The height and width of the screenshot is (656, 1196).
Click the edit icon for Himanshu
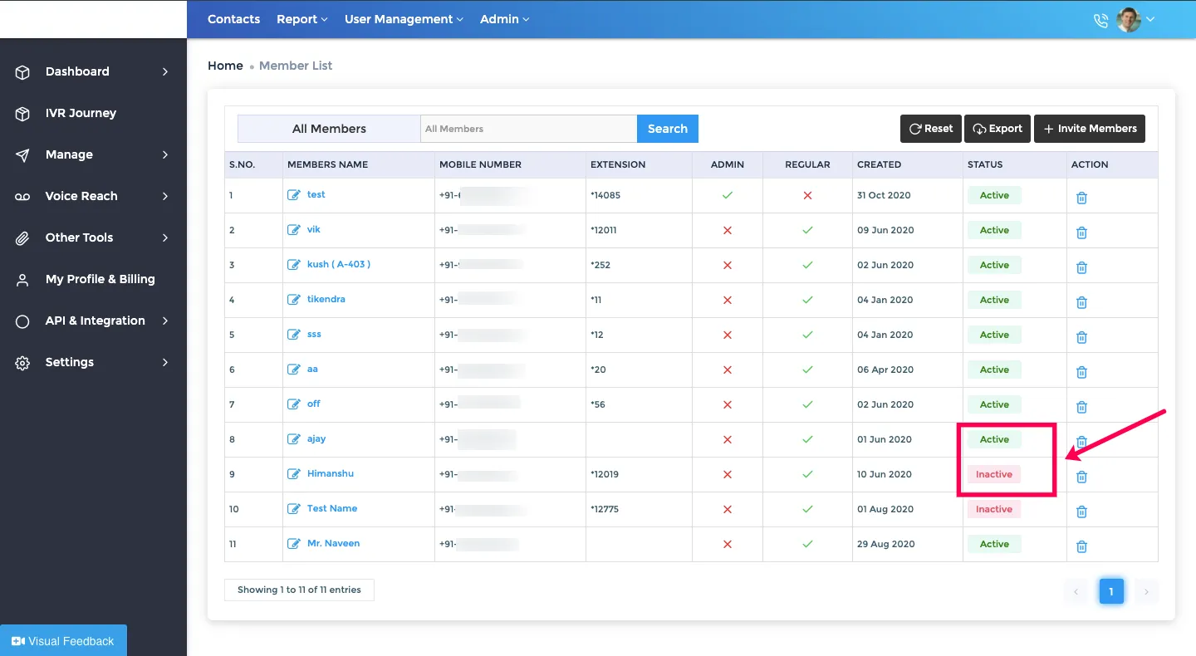click(294, 474)
